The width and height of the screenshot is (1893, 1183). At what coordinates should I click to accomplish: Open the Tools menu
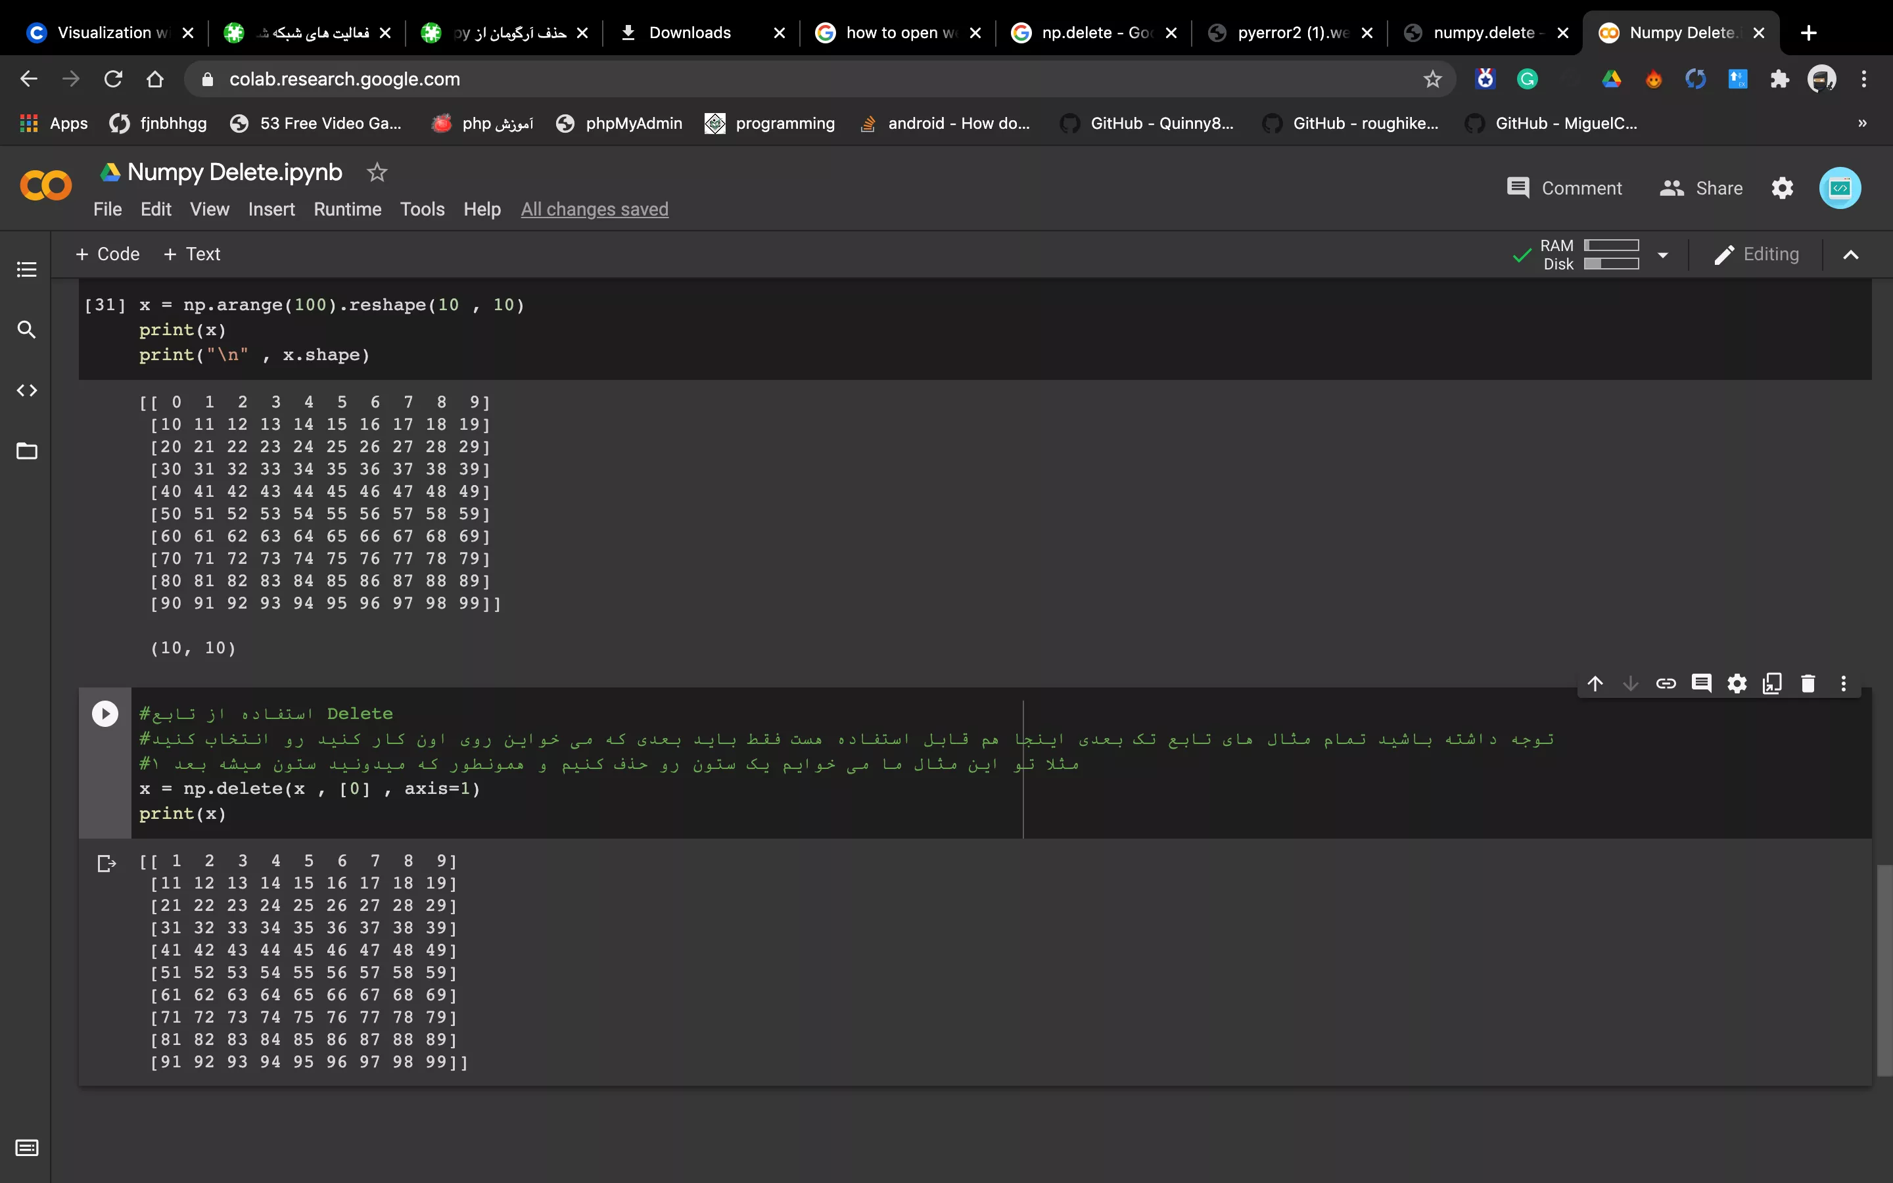tap(423, 210)
